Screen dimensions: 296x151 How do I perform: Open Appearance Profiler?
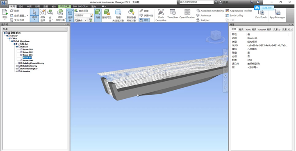coord(239,11)
